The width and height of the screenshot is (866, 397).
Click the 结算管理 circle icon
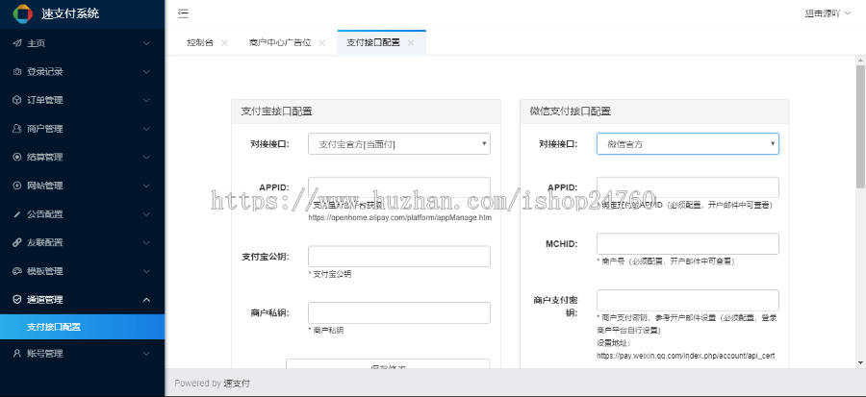click(x=17, y=157)
